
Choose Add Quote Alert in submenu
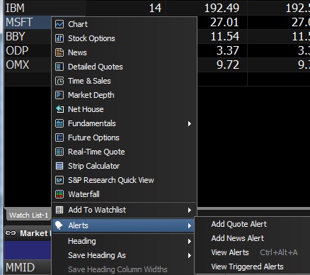(252, 224)
